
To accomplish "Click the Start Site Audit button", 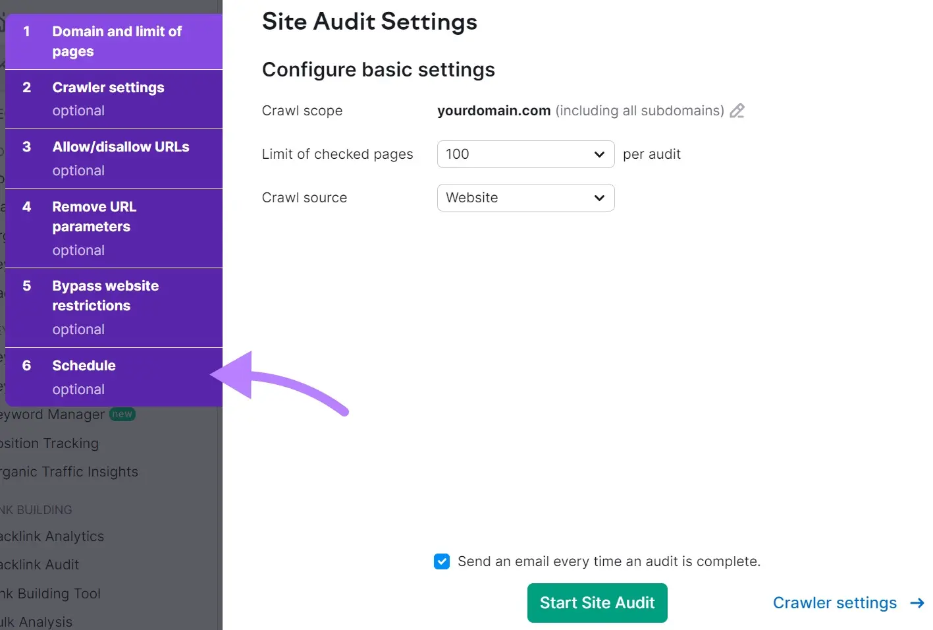I will click(x=597, y=602).
